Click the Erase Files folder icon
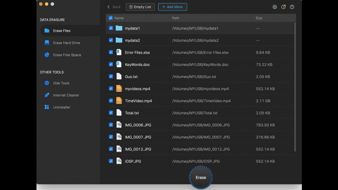This screenshot has height=190, width=338. (47, 31)
